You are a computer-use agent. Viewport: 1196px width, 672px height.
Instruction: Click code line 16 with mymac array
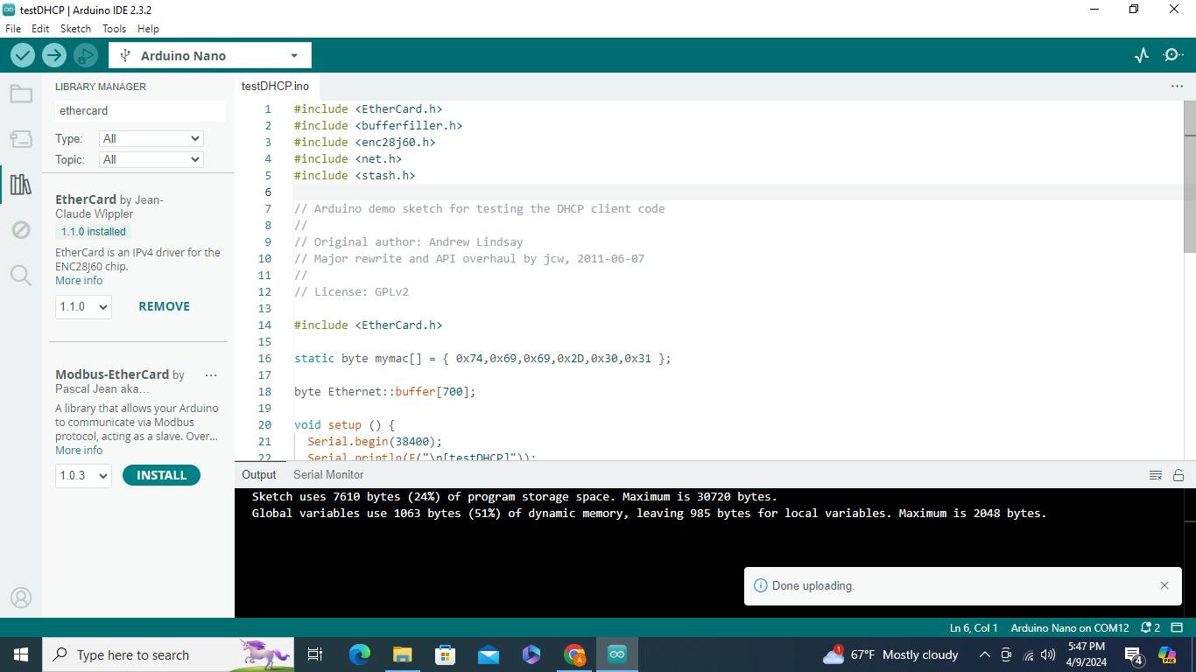click(x=482, y=359)
